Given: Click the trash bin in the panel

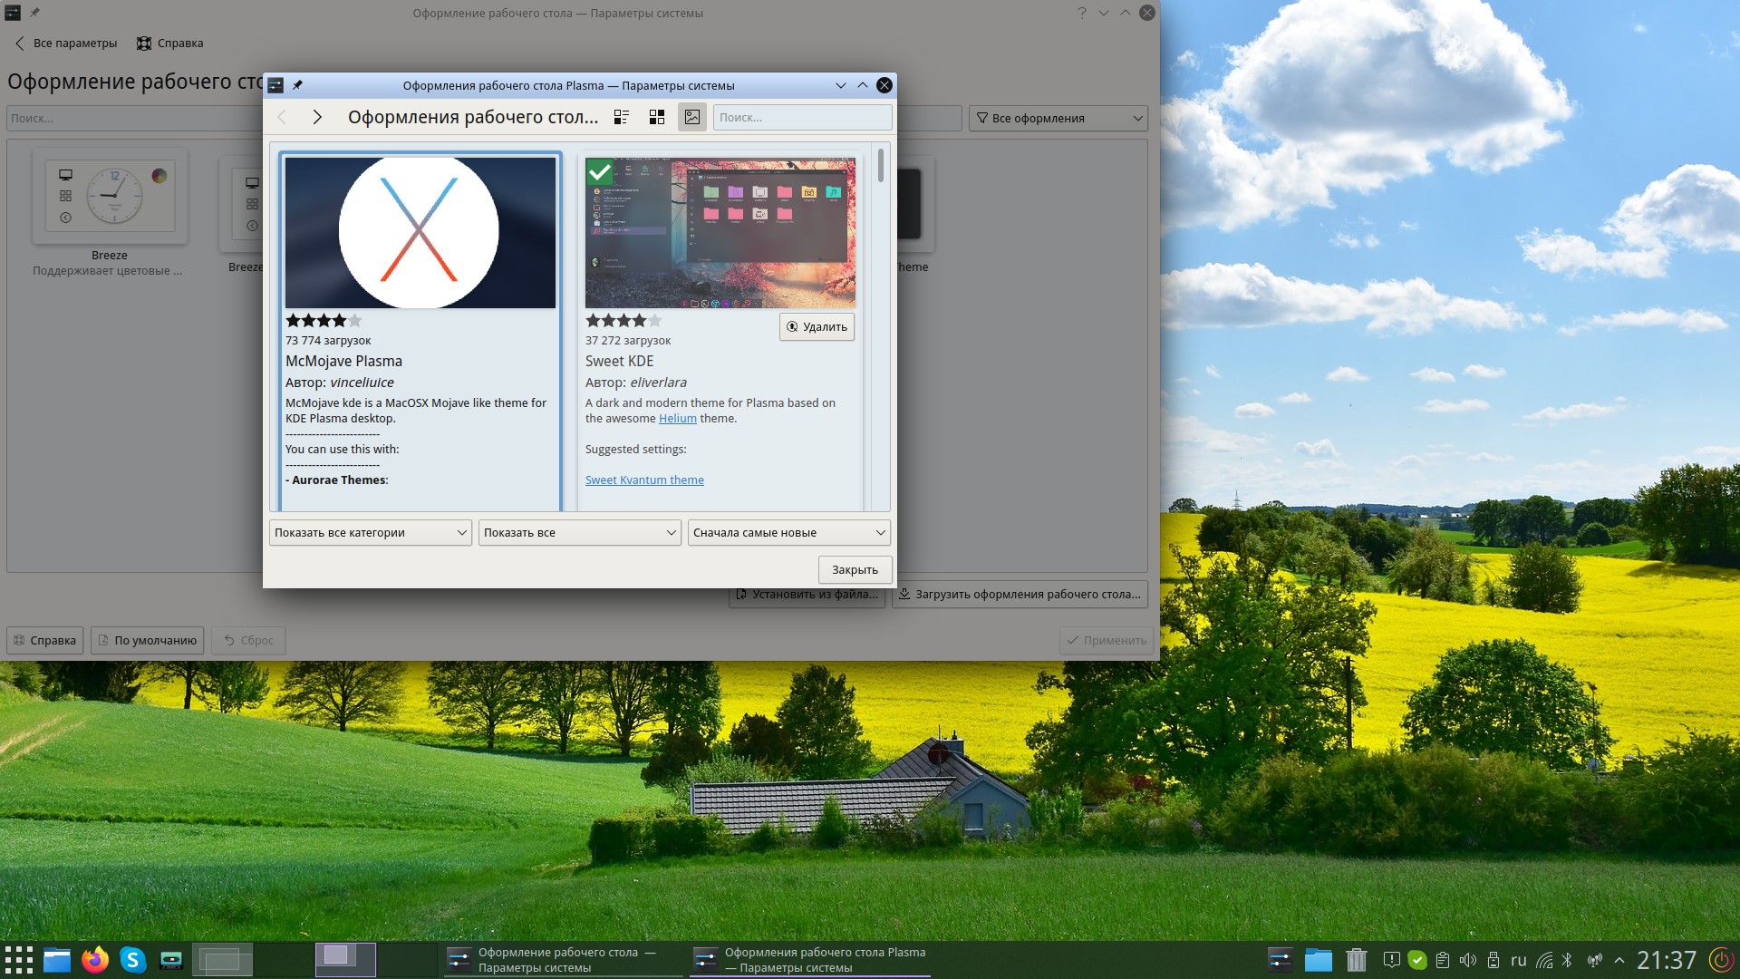Looking at the screenshot, I should pyautogui.click(x=1356, y=960).
